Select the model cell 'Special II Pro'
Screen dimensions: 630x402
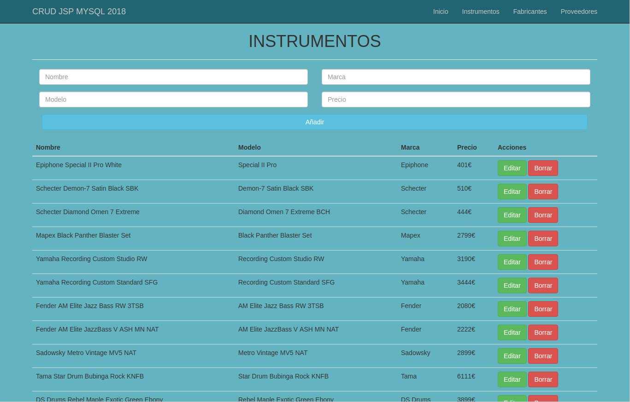pyautogui.click(x=257, y=165)
